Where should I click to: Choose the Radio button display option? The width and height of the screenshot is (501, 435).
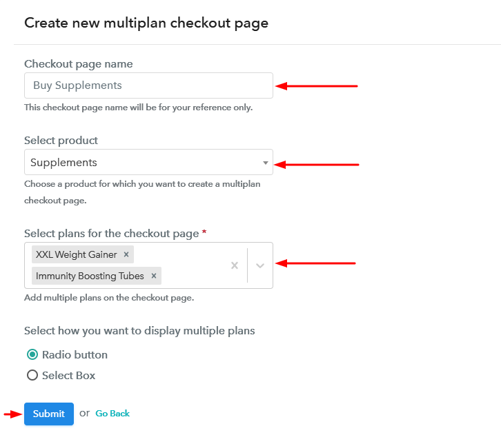coord(32,355)
